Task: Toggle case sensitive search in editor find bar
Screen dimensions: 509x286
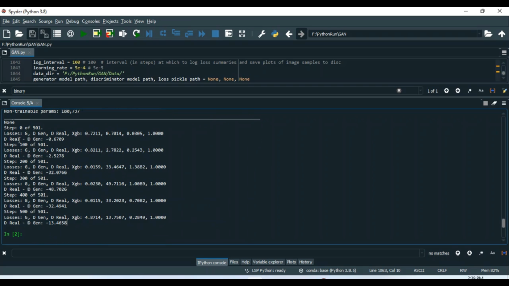Action: click(x=481, y=91)
